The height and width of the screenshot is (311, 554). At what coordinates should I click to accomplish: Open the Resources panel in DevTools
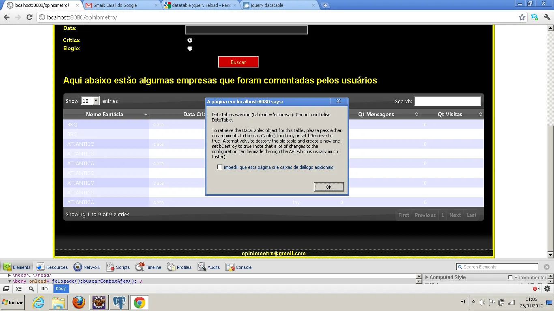tap(52, 267)
